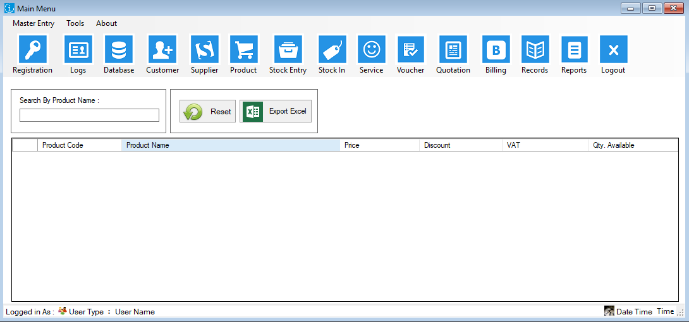This screenshot has height=322, width=689.
Task: Click the Time status bar text
Action: click(665, 311)
